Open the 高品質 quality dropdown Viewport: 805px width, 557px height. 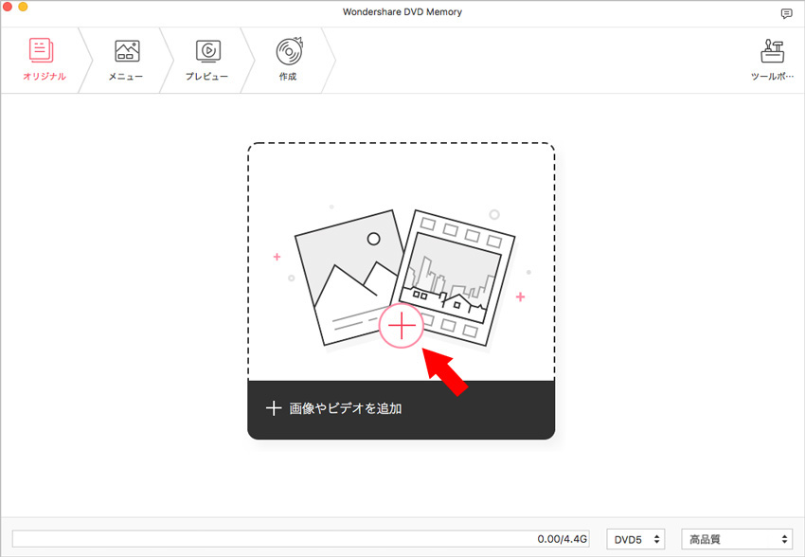tap(737, 539)
